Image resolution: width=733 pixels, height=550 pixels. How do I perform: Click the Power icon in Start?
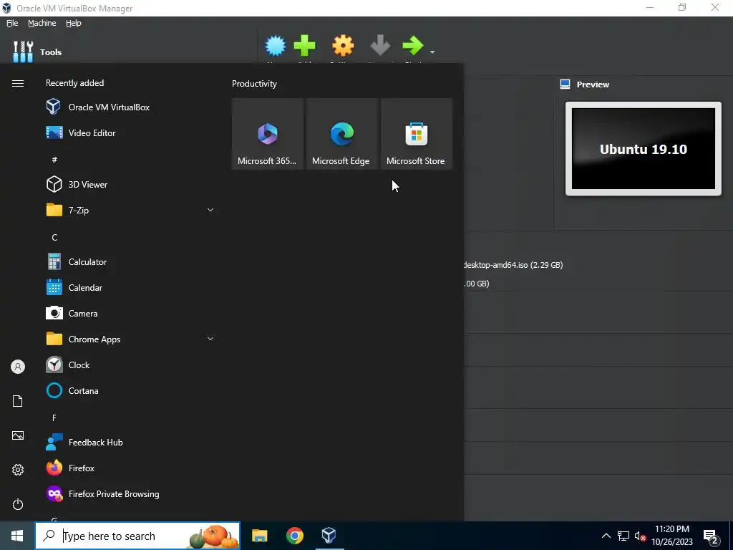tap(18, 504)
